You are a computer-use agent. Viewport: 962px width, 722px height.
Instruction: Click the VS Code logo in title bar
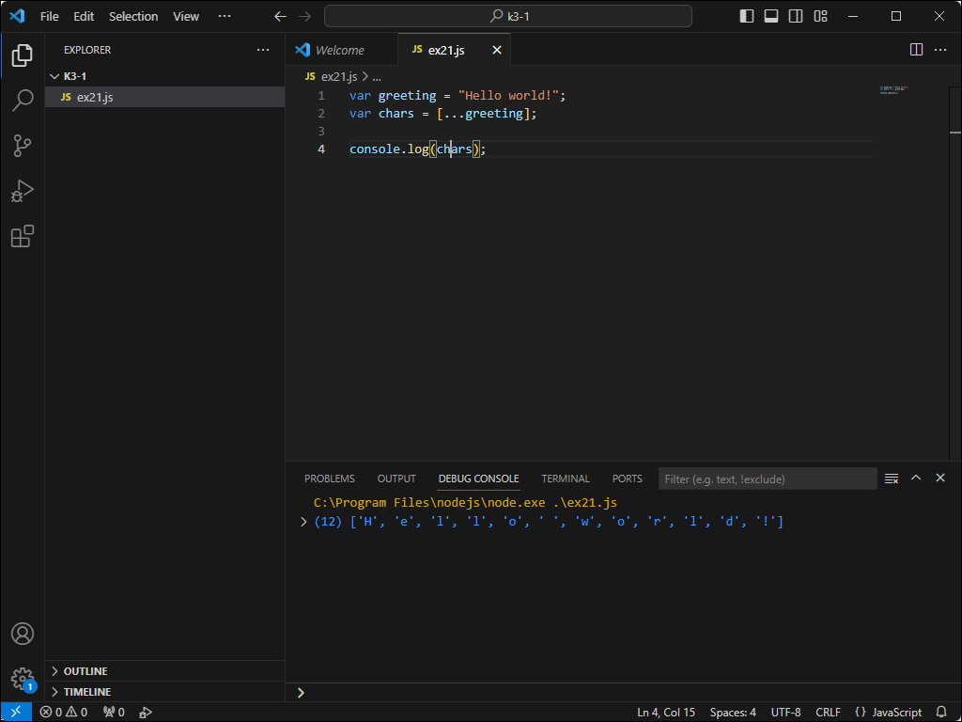[17, 16]
